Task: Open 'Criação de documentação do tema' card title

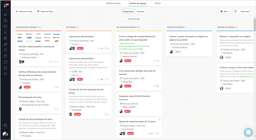Action: (35, 119)
